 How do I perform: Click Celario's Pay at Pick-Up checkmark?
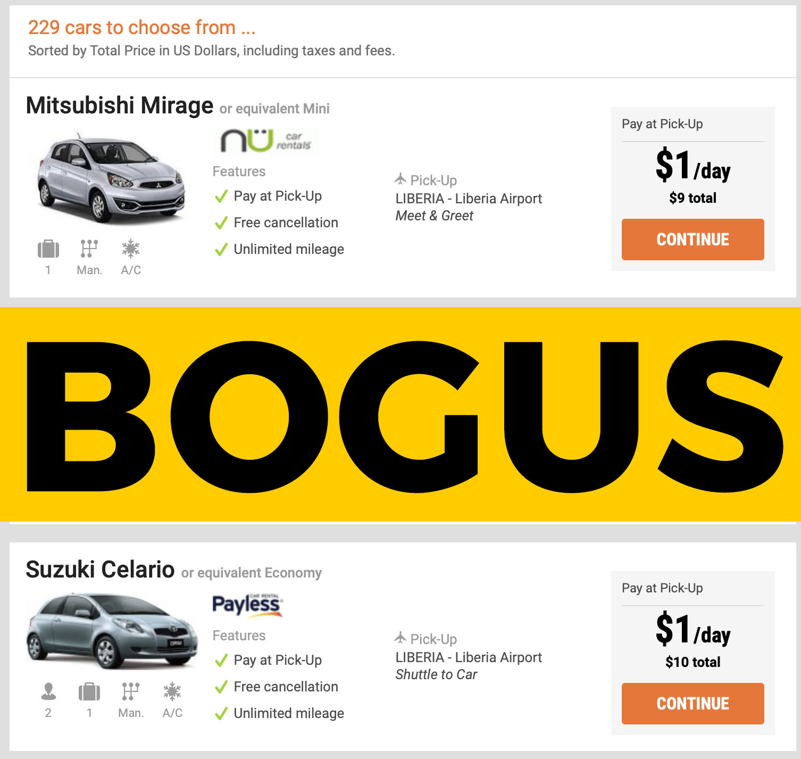221,661
